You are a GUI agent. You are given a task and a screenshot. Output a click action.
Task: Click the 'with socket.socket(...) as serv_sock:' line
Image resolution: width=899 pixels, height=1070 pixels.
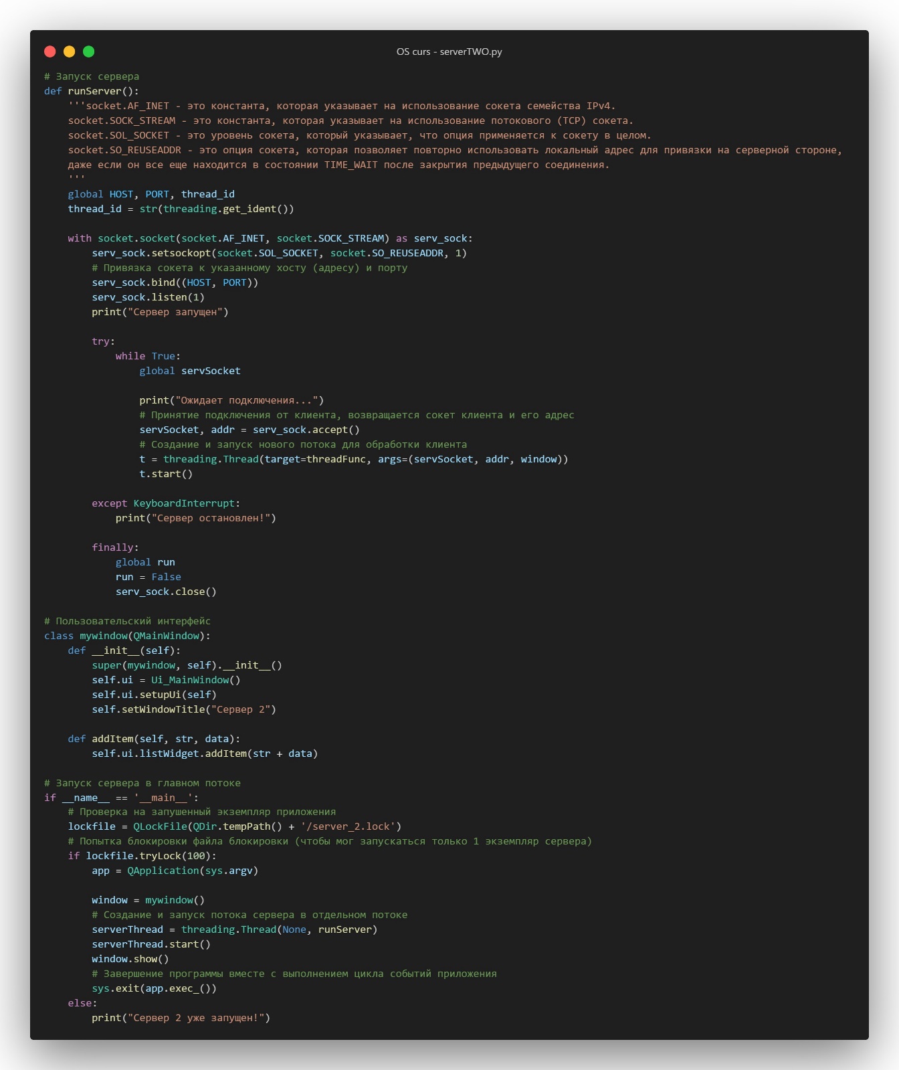[x=270, y=238]
